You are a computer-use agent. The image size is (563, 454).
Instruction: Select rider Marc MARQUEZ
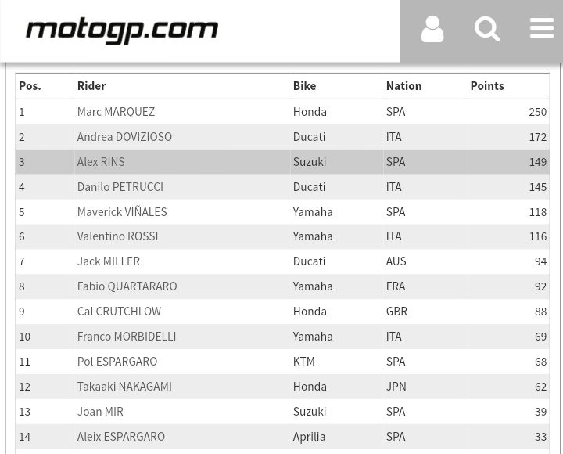tap(116, 112)
